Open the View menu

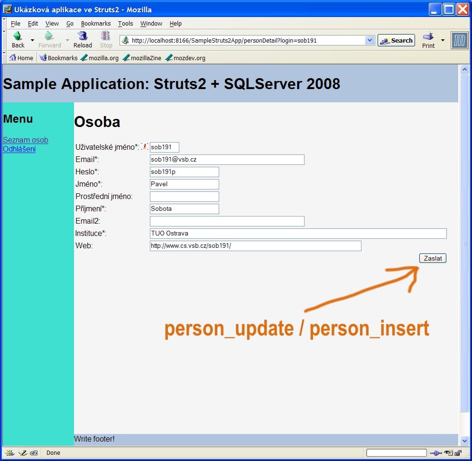coord(52,24)
